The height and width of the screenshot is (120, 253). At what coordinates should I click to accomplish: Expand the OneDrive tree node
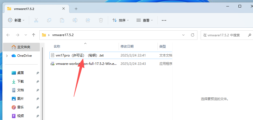pyautogui.click(x=7, y=56)
